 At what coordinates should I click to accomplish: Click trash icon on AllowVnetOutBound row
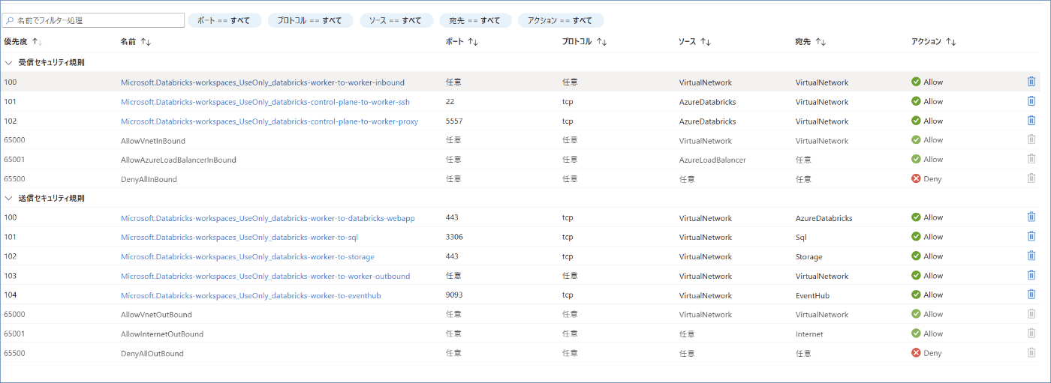(x=1031, y=314)
